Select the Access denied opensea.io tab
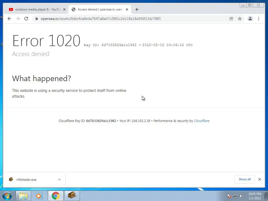 tap(100, 9)
